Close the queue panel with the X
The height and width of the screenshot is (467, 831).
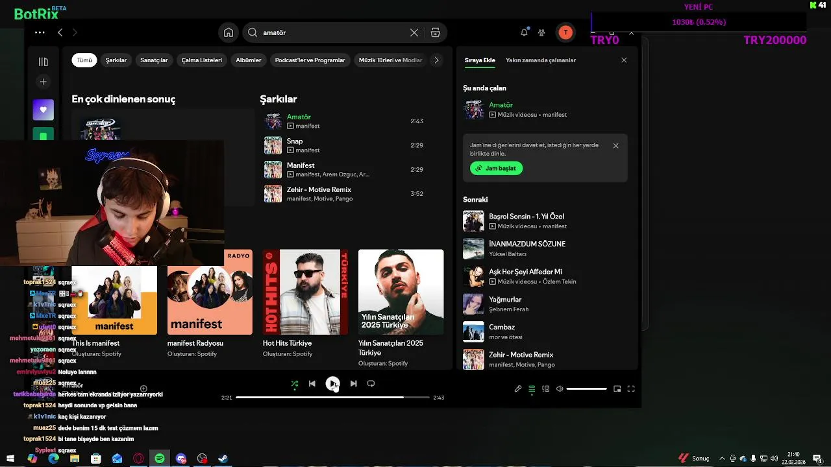624,60
